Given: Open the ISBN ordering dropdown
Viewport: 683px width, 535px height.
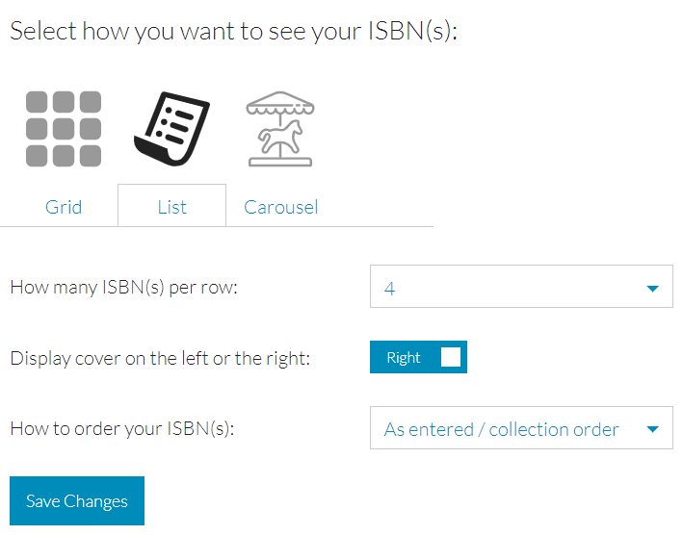Looking at the screenshot, I should click(521, 427).
